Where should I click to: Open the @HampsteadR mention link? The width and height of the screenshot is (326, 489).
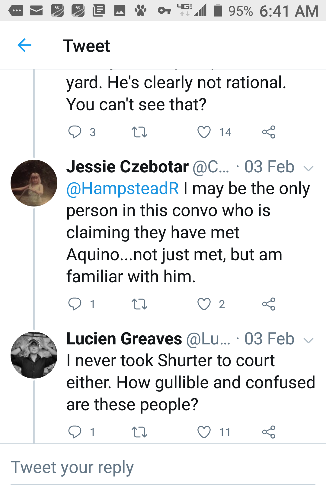coord(123,189)
